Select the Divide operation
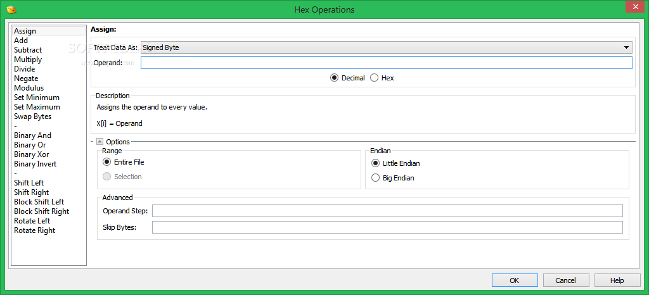This screenshot has width=649, height=295. [49, 69]
